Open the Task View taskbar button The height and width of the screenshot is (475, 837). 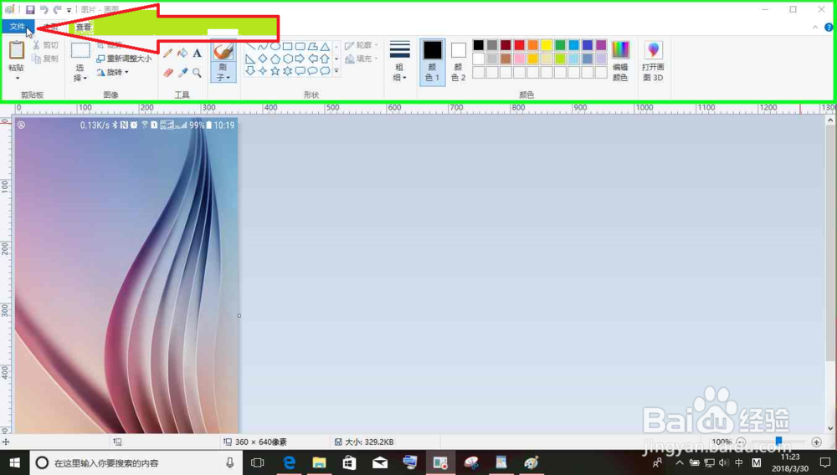pos(257,462)
